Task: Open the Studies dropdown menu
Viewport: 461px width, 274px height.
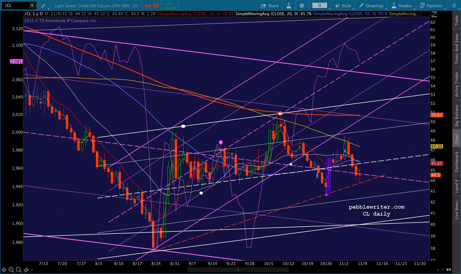Action: tap(402, 6)
